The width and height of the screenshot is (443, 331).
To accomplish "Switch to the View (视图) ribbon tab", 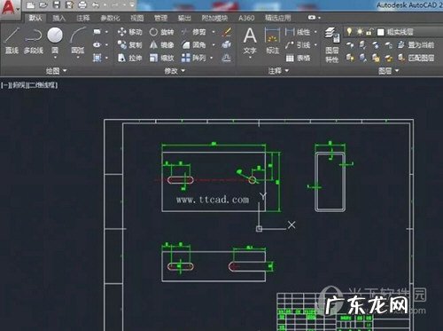I will coord(137,18).
